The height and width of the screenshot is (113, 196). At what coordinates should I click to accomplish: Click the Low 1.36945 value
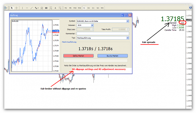click(180, 27)
